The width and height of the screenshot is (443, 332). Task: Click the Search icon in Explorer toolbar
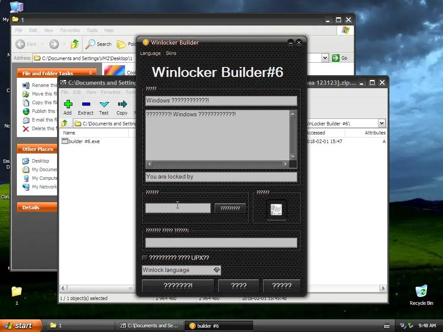click(90, 44)
